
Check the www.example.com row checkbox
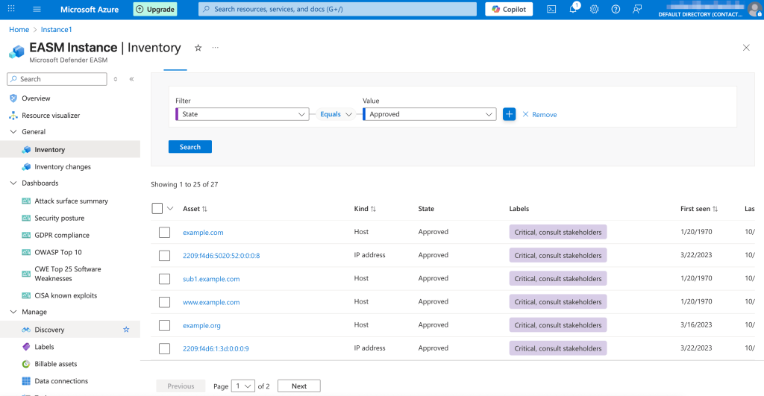165,303
